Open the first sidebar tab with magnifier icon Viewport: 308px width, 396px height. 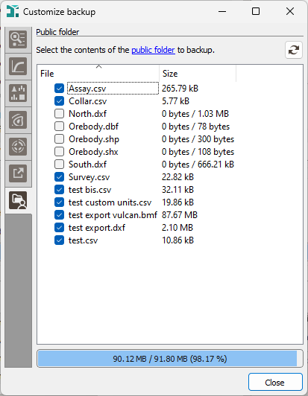coord(18,39)
